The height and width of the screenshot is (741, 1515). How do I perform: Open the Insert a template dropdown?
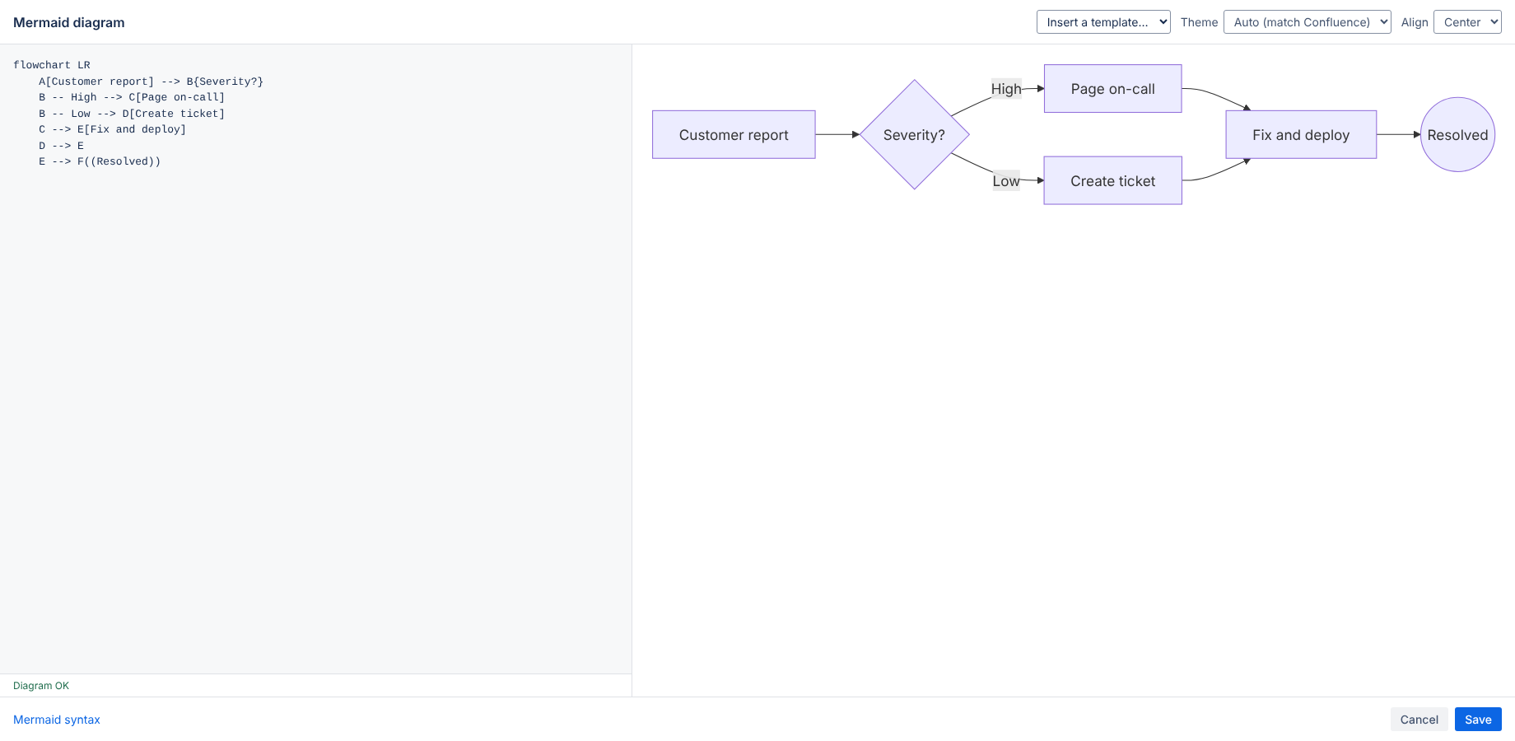tap(1103, 22)
